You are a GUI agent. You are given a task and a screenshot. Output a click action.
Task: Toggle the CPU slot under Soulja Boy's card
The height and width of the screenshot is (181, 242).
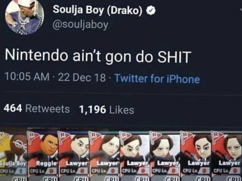(13, 178)
